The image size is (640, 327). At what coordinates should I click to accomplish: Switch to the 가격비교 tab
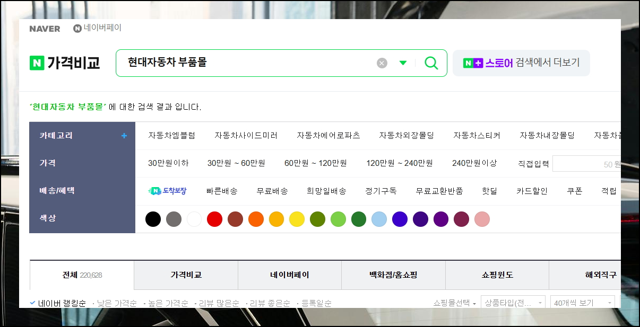[x=186, y=275]
